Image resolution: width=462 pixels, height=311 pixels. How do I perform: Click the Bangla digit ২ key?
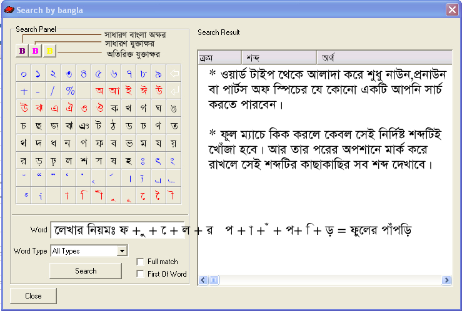(54, 73)
